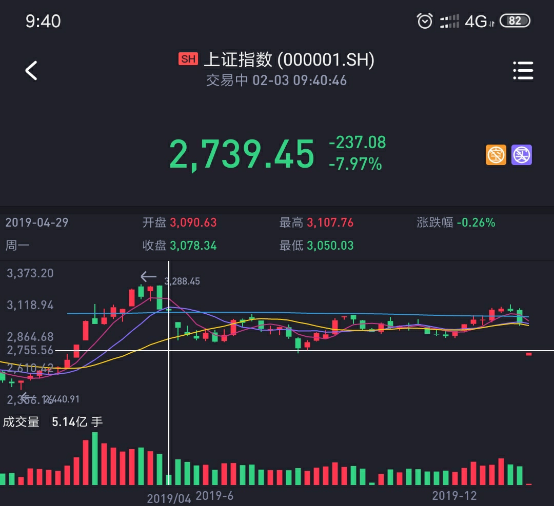
Task: Tap the tallest green volume bar
Action: coord(95,458)
